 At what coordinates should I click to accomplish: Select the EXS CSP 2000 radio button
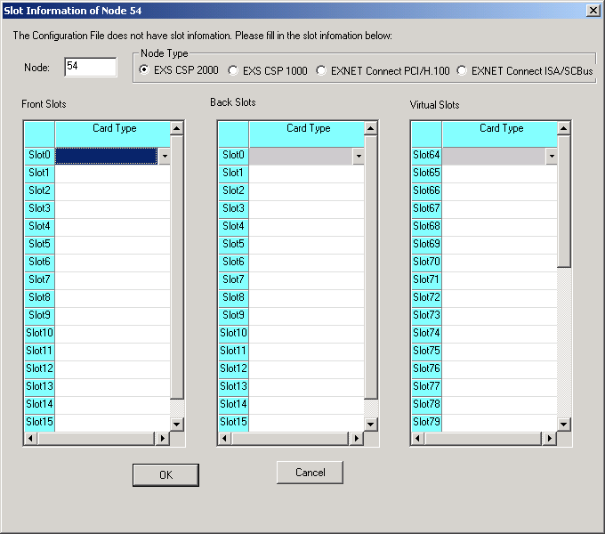click(145, 70)
